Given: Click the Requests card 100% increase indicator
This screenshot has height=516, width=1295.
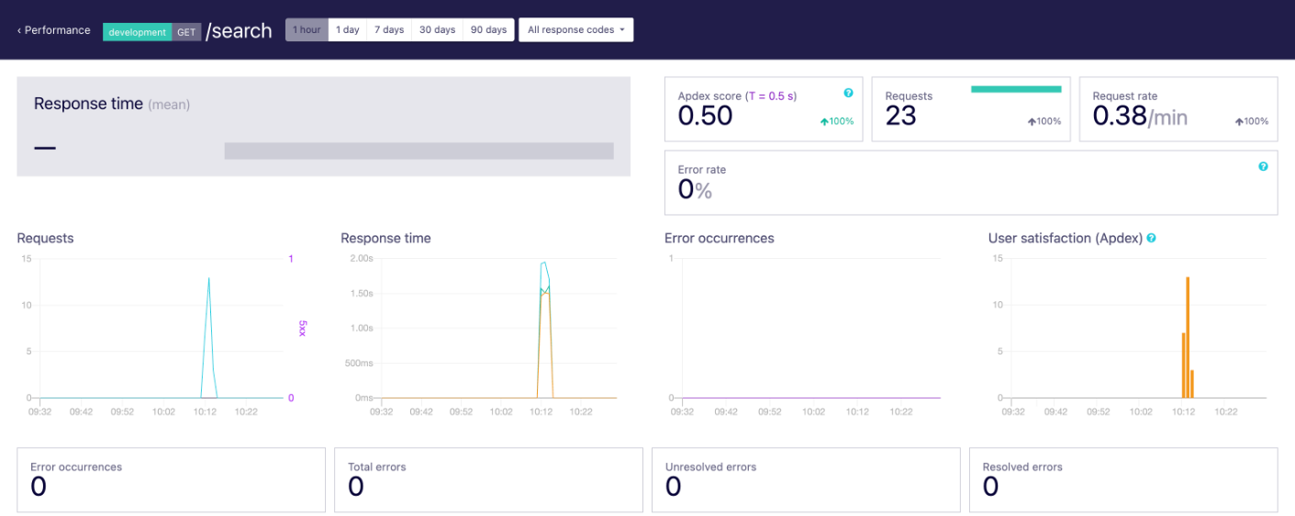Looking at the screenshot, I should pyautogui.click(x=1044, y=121).
